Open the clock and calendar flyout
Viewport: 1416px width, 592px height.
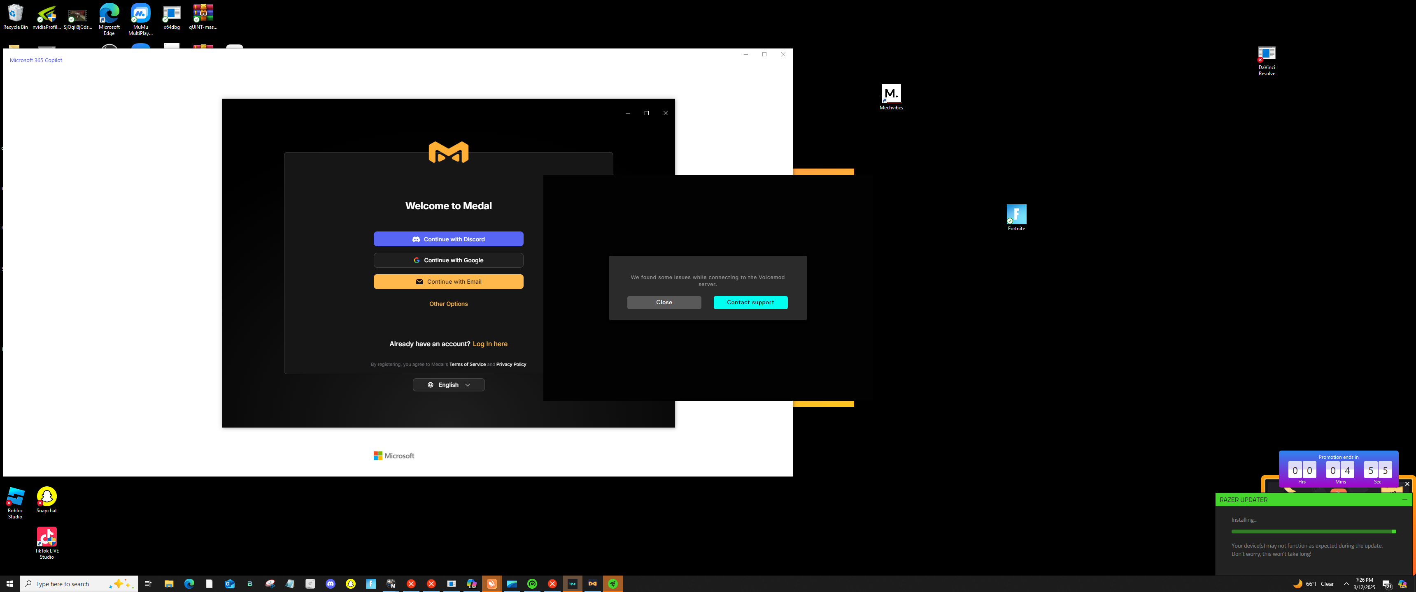tap(1364, 584)
